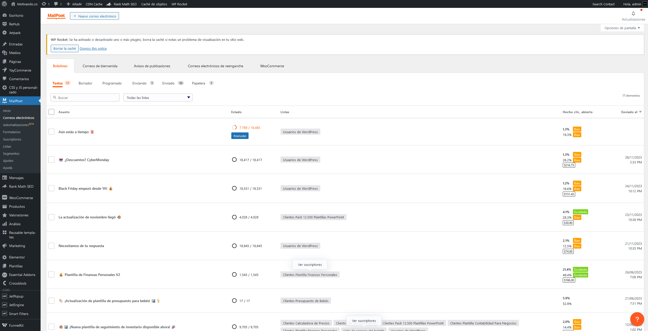The width and height of the screenshot is (648, 331).
Task: Click the notifications bell icon
Action: point(633,14)
